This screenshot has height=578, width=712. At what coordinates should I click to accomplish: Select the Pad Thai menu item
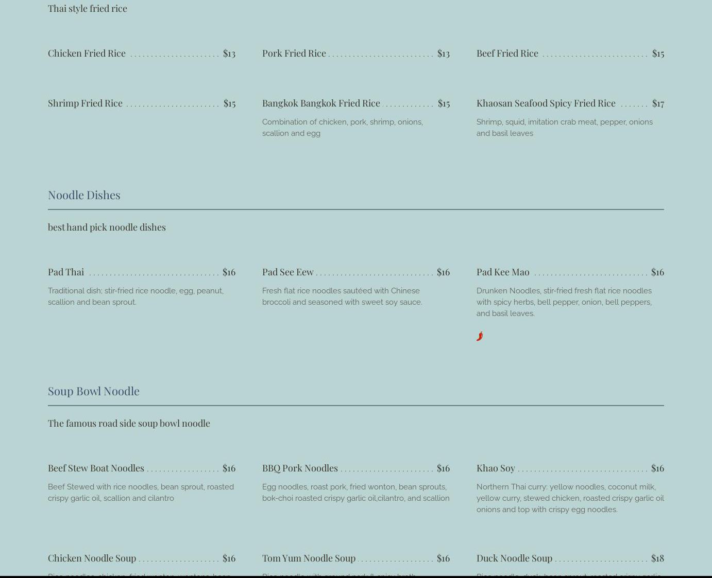66,272
